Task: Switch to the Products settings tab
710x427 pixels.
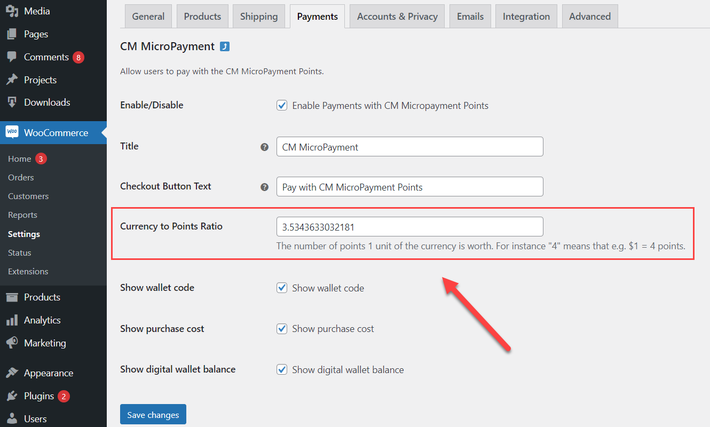Action: [x=202, y=17]
